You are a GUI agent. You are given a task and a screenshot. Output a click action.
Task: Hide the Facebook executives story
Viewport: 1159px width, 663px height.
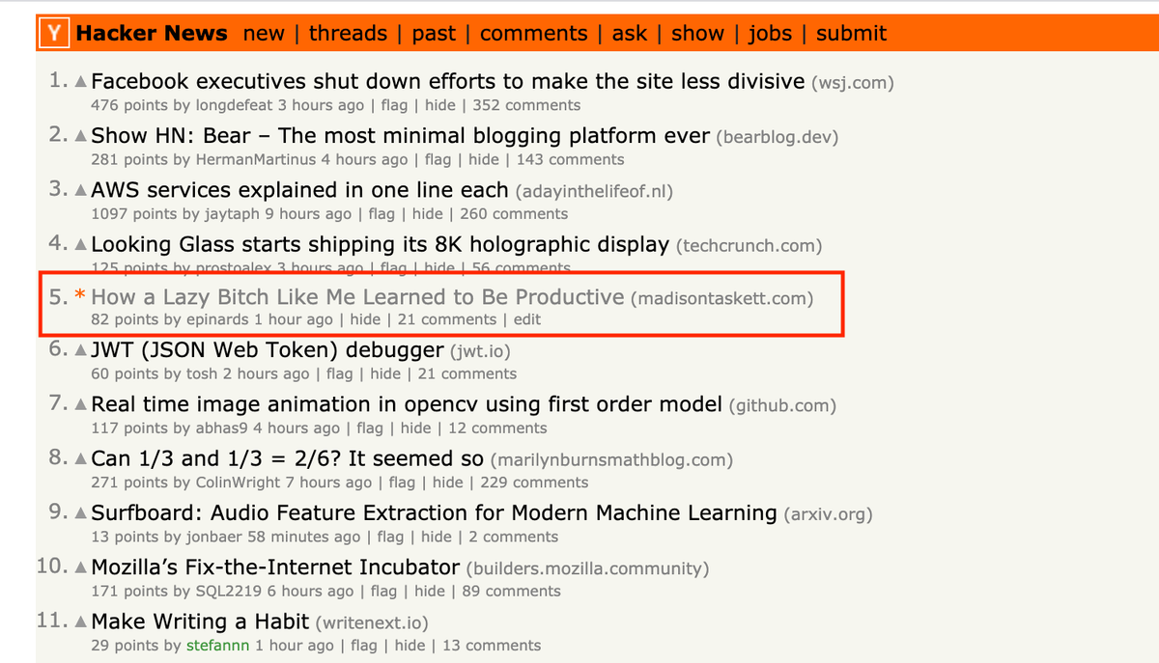[x=439, y=105]
